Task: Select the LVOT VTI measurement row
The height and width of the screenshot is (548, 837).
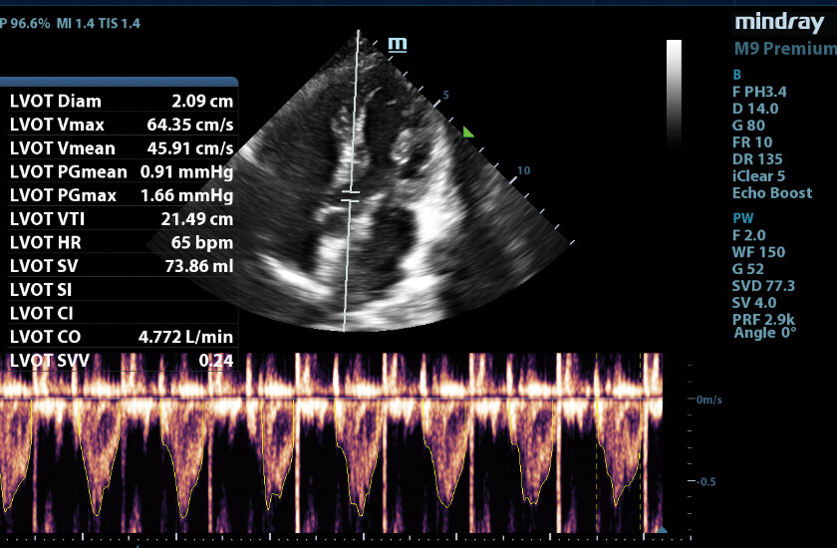Action: tap(120, 219)
